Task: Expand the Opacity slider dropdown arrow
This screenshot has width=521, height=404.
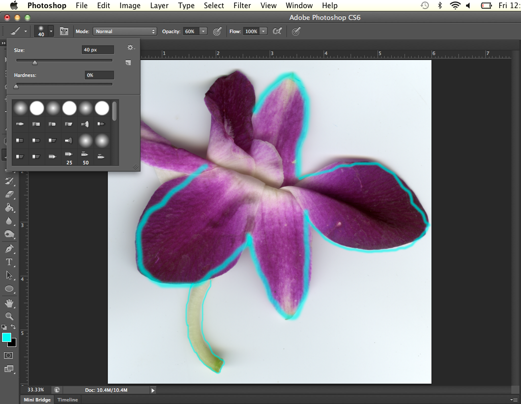Action: 204,32
